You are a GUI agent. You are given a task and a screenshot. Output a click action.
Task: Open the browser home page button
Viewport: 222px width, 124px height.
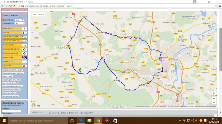pos(14,6)
